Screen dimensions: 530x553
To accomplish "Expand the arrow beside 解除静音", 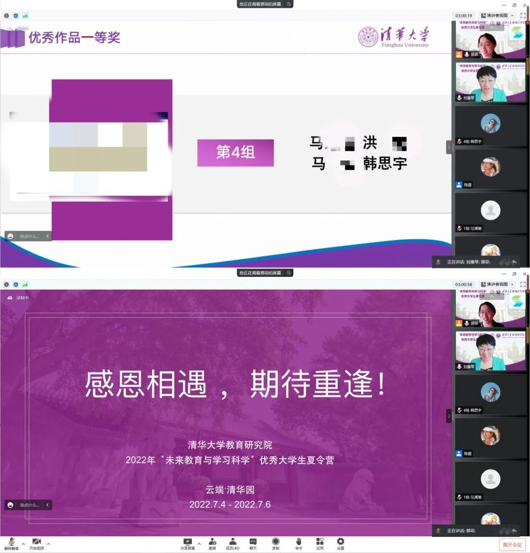I will [23, 544].
